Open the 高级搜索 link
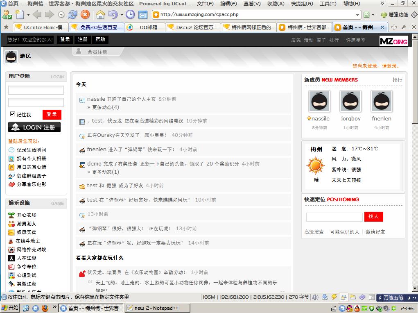418x313 pixels. [x=314, y=231]
